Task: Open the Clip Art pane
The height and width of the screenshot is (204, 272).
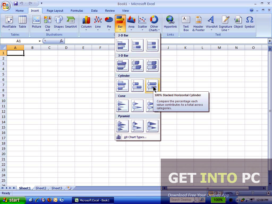Action: click(x=48, y=23)
